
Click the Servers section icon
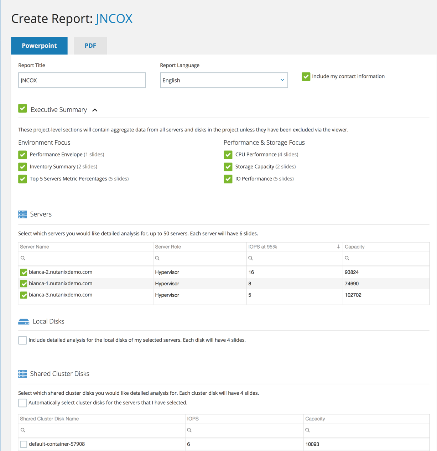pyautogui.click(x=22, y=214)
